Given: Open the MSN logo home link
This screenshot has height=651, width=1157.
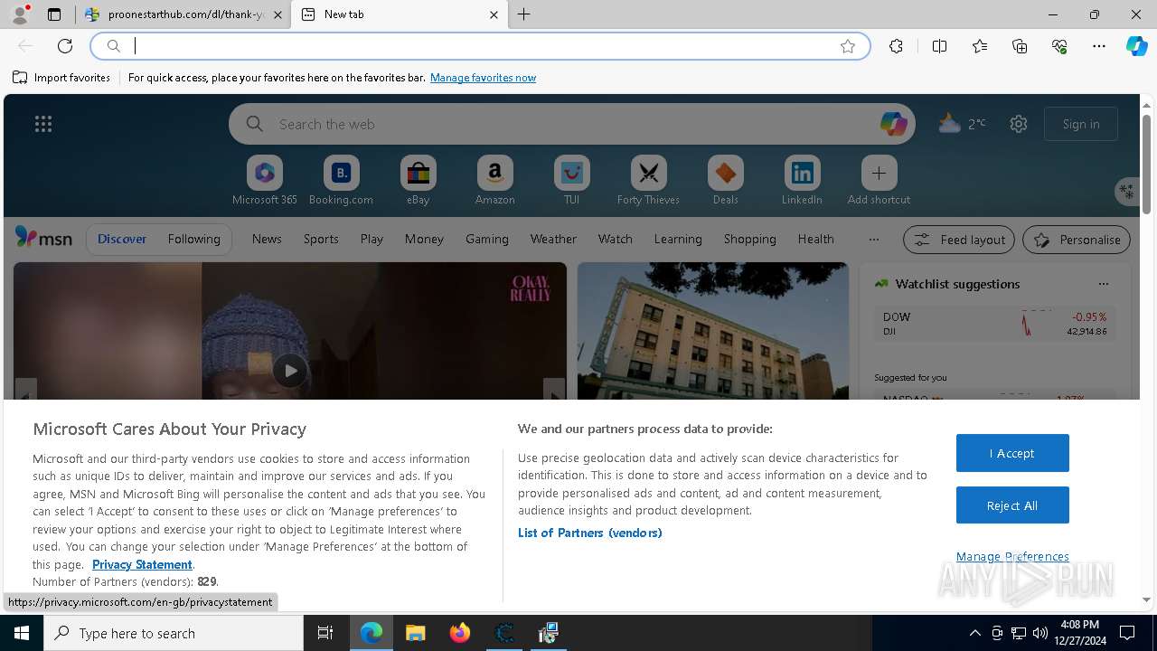Looking at the screenshot, I should tap(43, 238).
